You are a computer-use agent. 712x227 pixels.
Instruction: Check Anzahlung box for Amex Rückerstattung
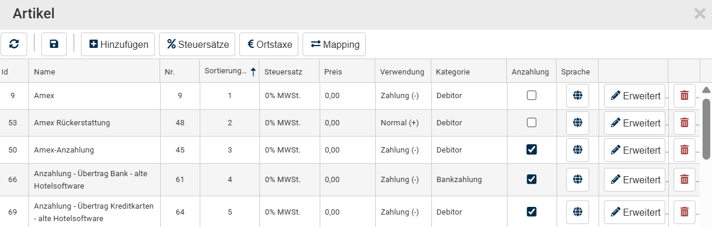tap(532, 122)
